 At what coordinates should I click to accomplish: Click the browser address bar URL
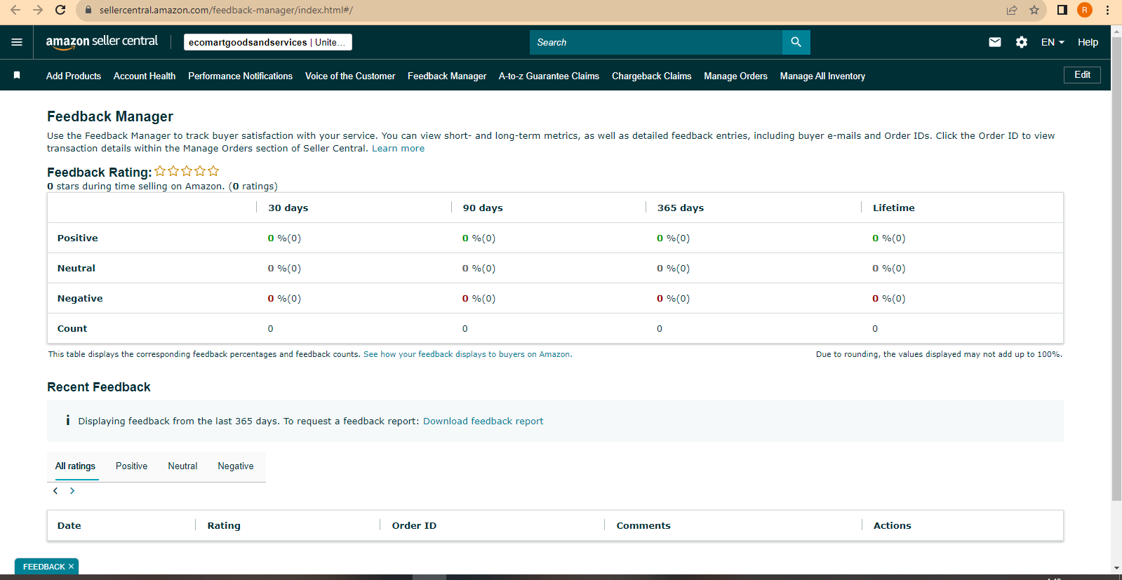tap(226, 10)
